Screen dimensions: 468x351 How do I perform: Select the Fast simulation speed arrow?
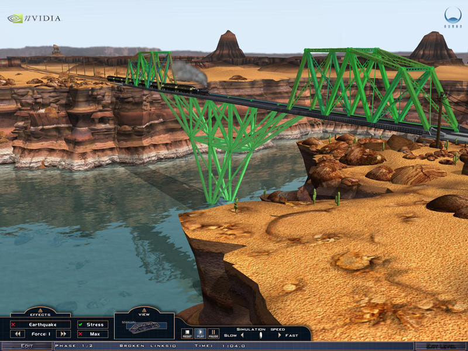279,335
